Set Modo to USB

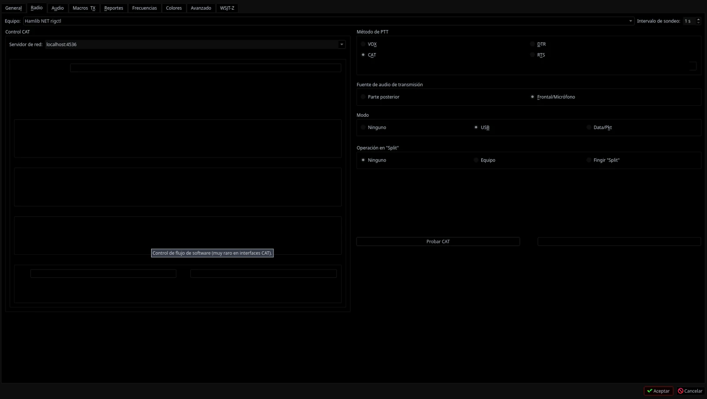click(x=482, y=127)
